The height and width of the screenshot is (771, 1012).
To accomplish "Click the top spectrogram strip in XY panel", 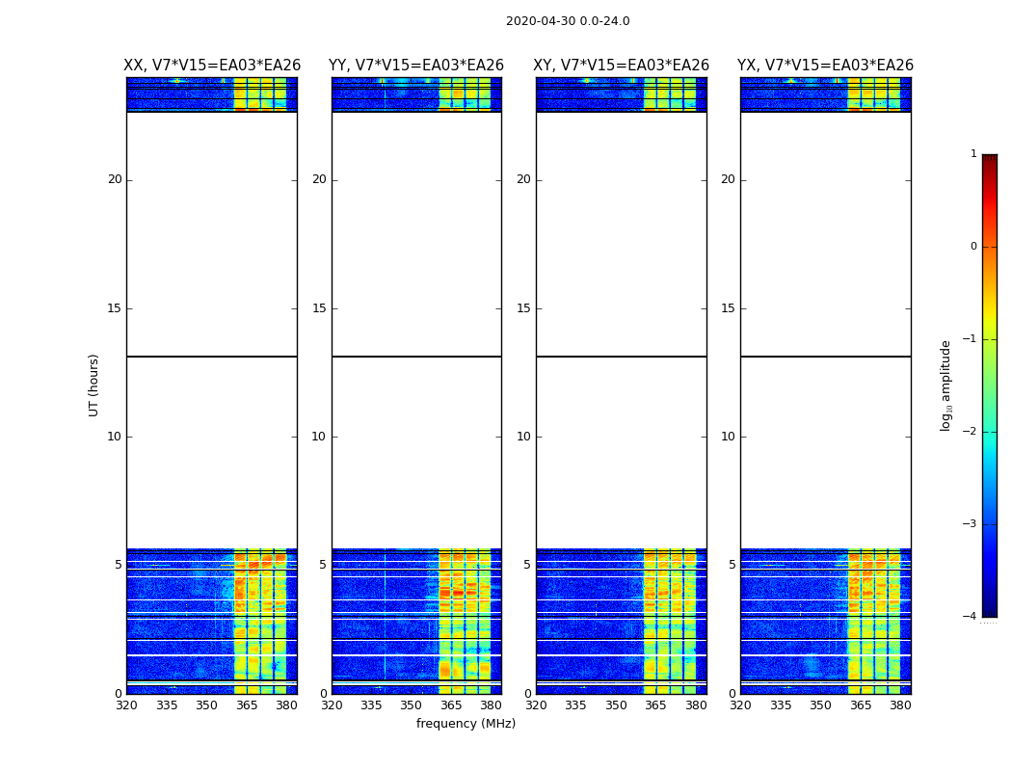I will point(622,93).
